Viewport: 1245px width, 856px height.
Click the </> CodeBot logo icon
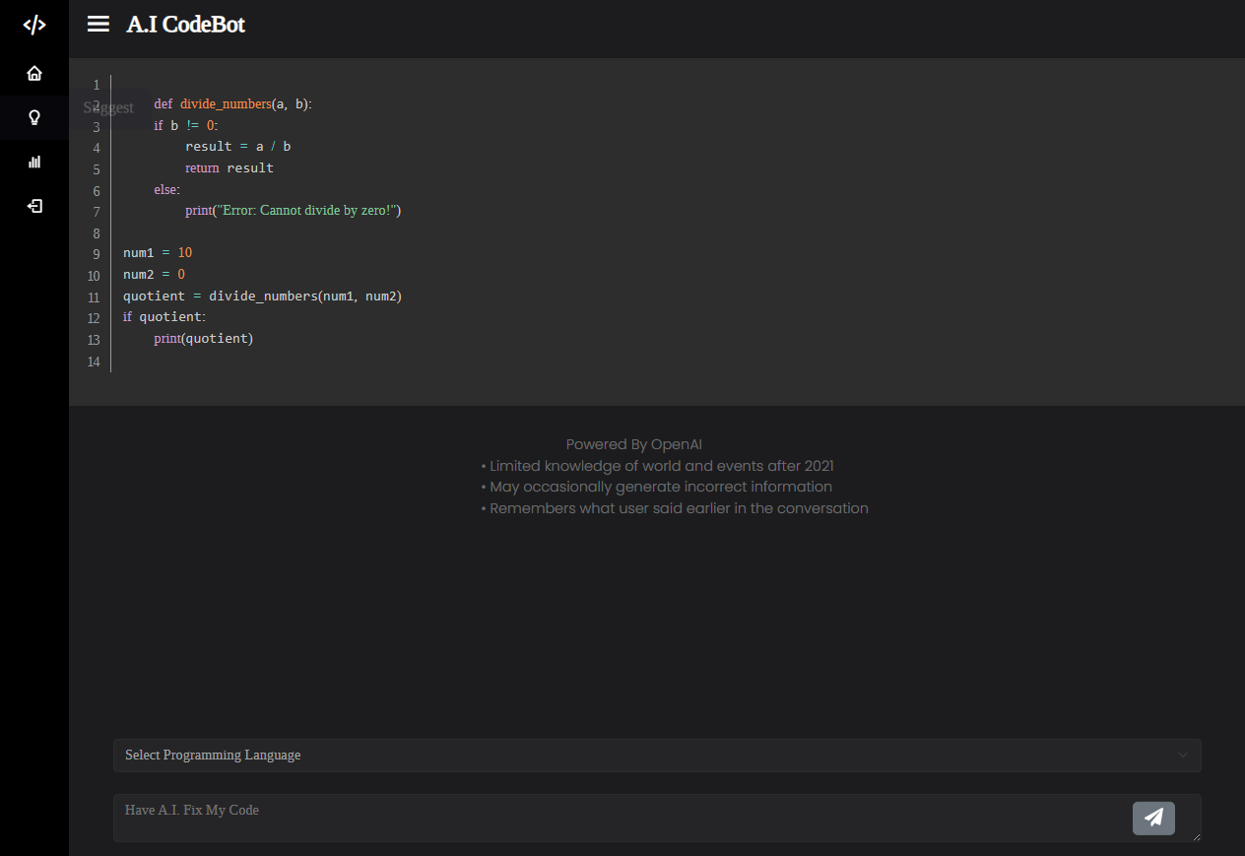click(34, 25)
